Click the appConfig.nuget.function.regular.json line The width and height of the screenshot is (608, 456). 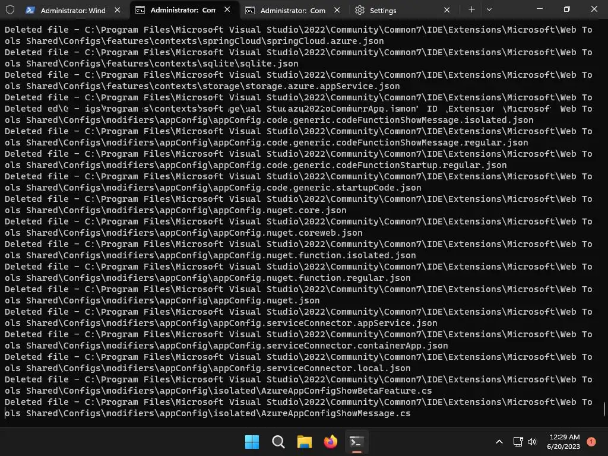pyautogui.click(x=208, y=278)
